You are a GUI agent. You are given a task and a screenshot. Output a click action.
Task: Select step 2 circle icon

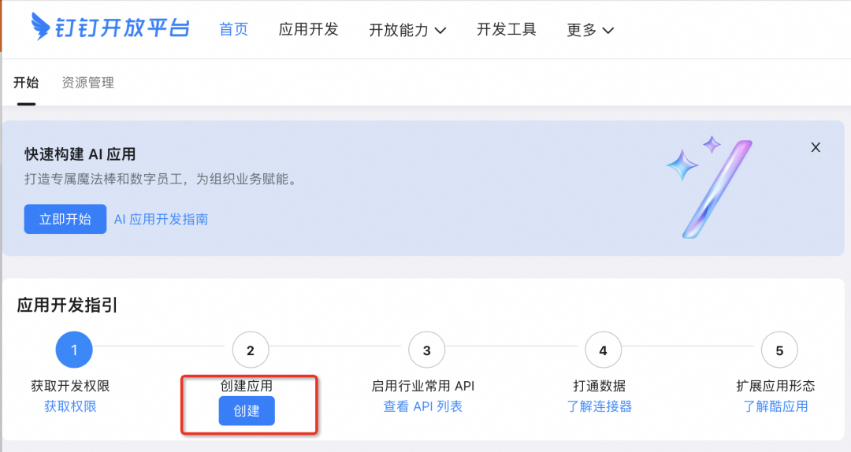point(251,350)
